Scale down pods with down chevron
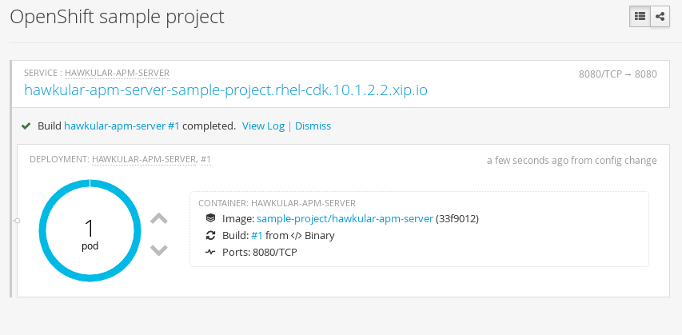This screenshot has width=682, height=335. (x=159, y=250)
